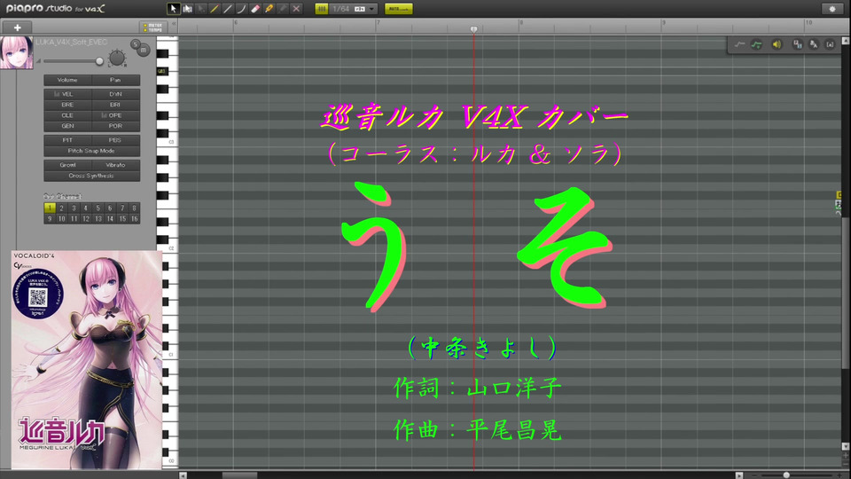Toggle the yellow speaker note preview icon

[777, 44]
